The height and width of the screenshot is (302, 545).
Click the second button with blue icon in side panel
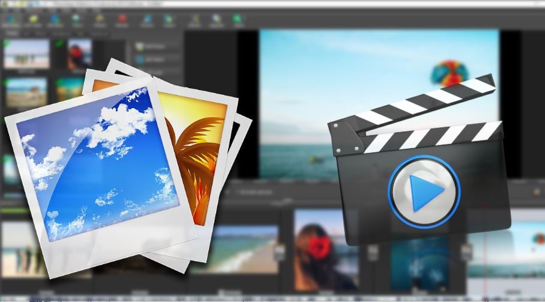point(155,60)
